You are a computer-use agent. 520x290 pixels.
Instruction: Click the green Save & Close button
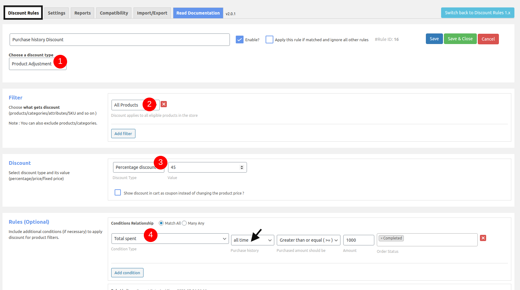[x=460, y=39]
